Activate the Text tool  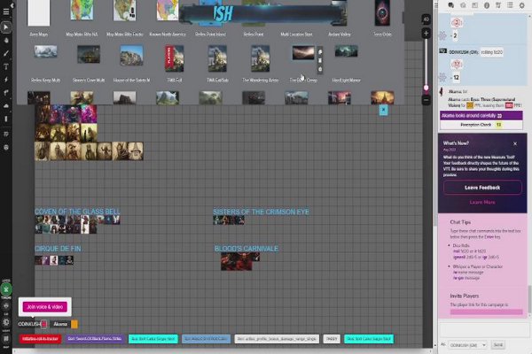(x=6, y=66)
